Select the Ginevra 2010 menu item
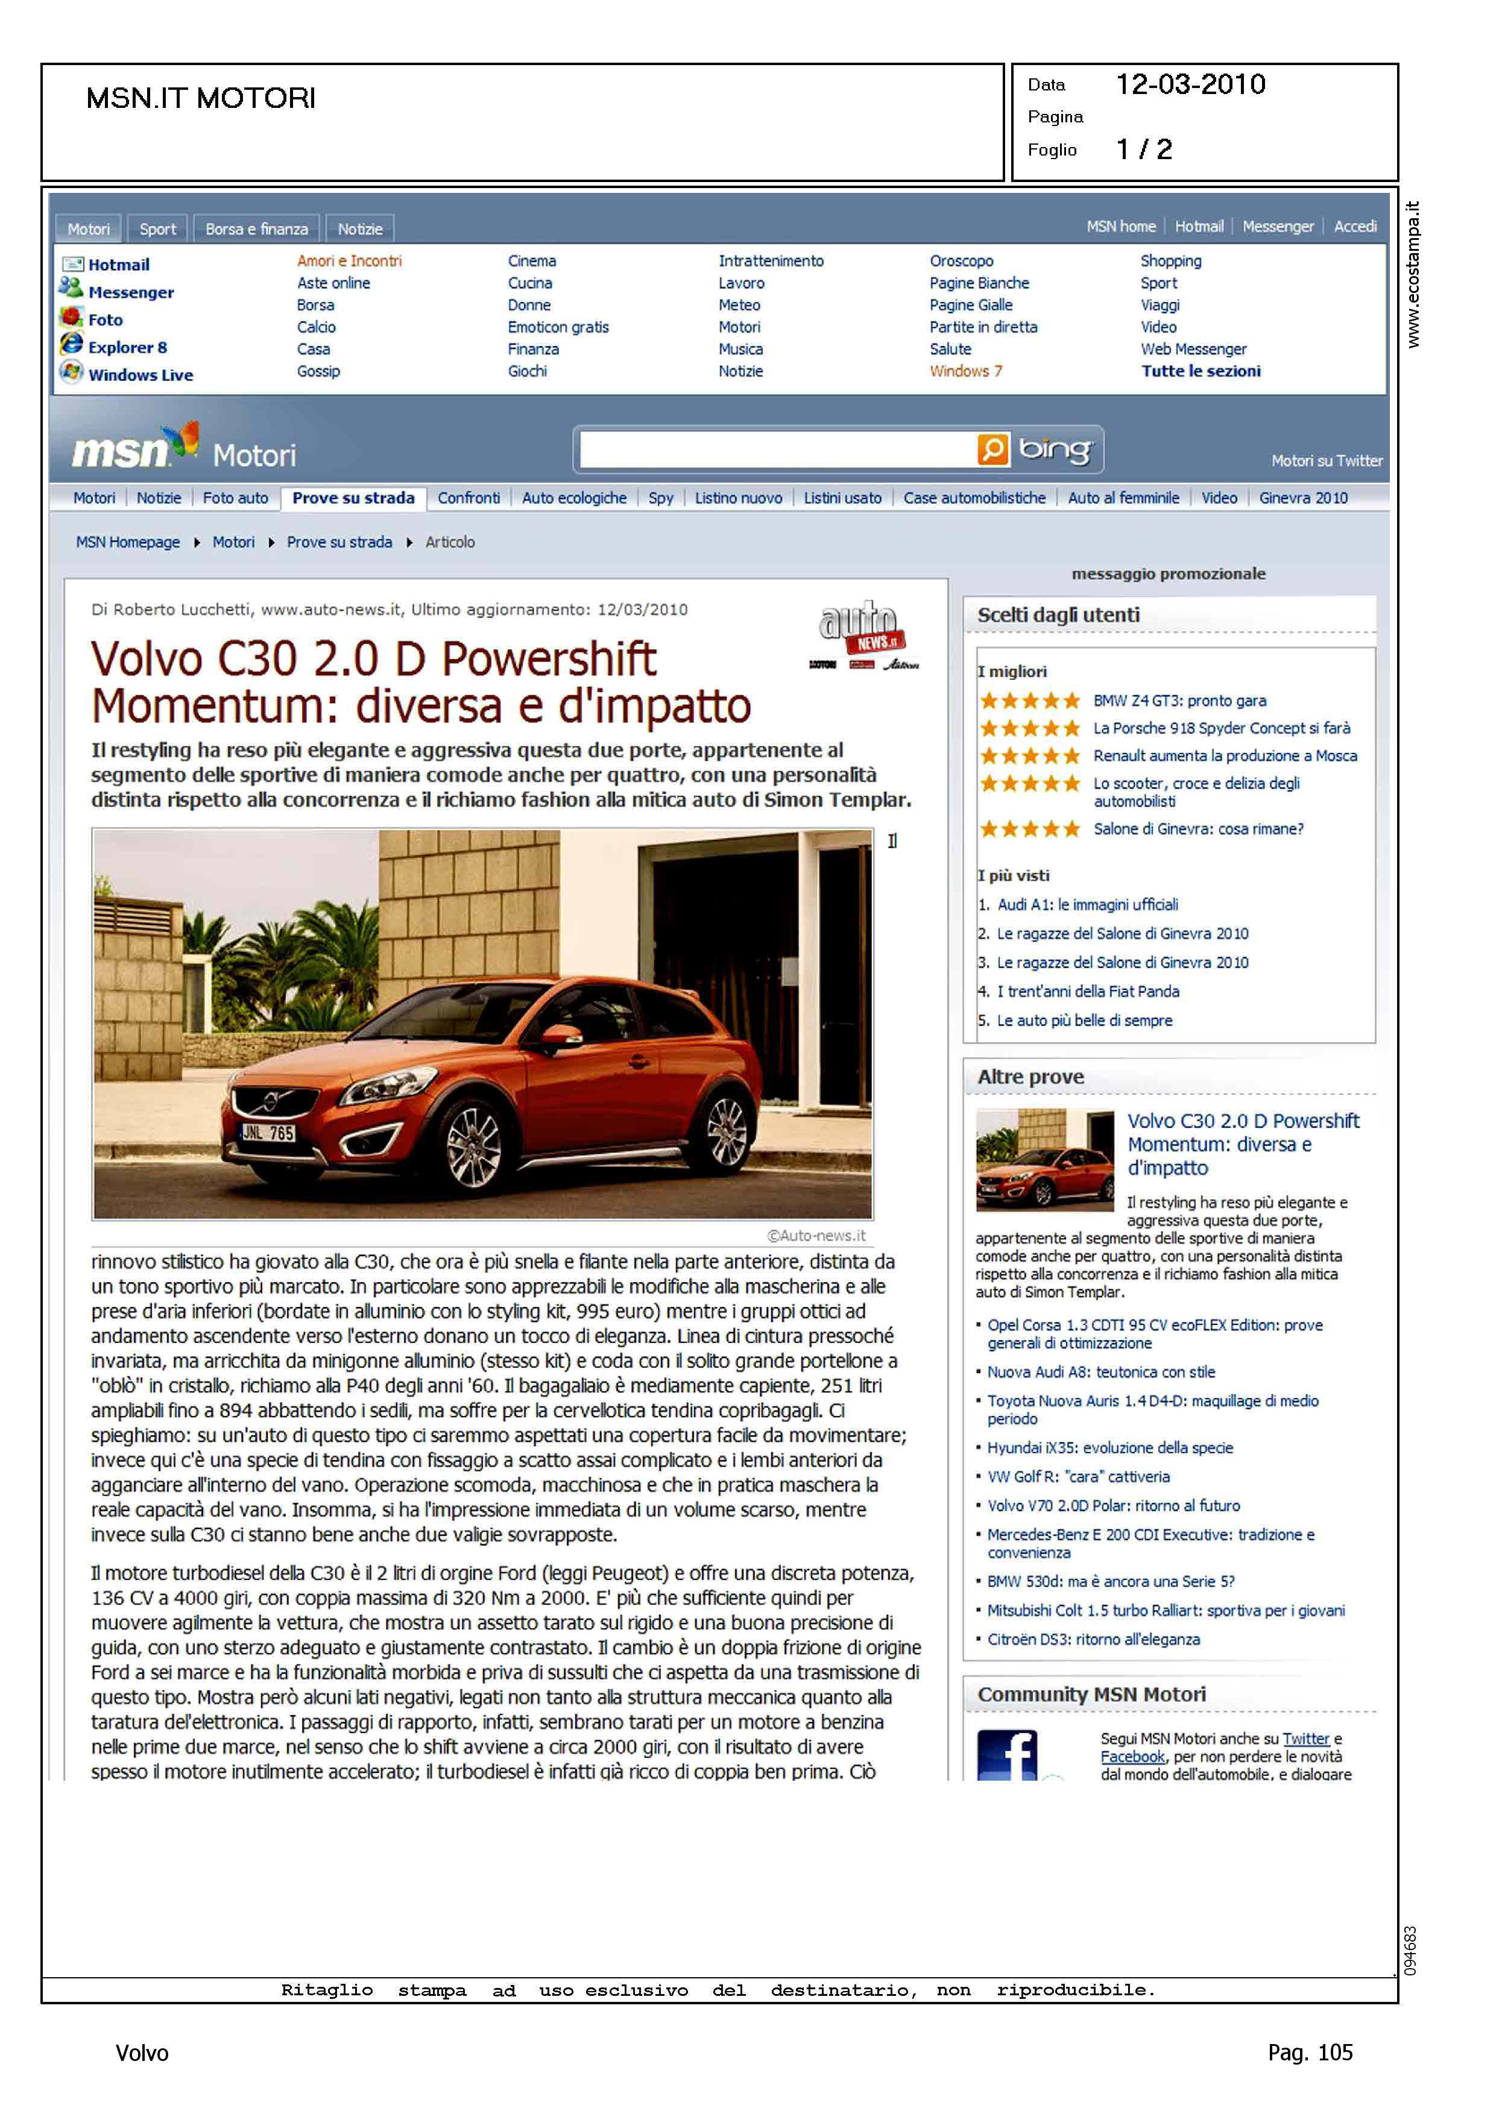The width and height of the screenshot is (1505, 2111). (x=1303, y=499)
